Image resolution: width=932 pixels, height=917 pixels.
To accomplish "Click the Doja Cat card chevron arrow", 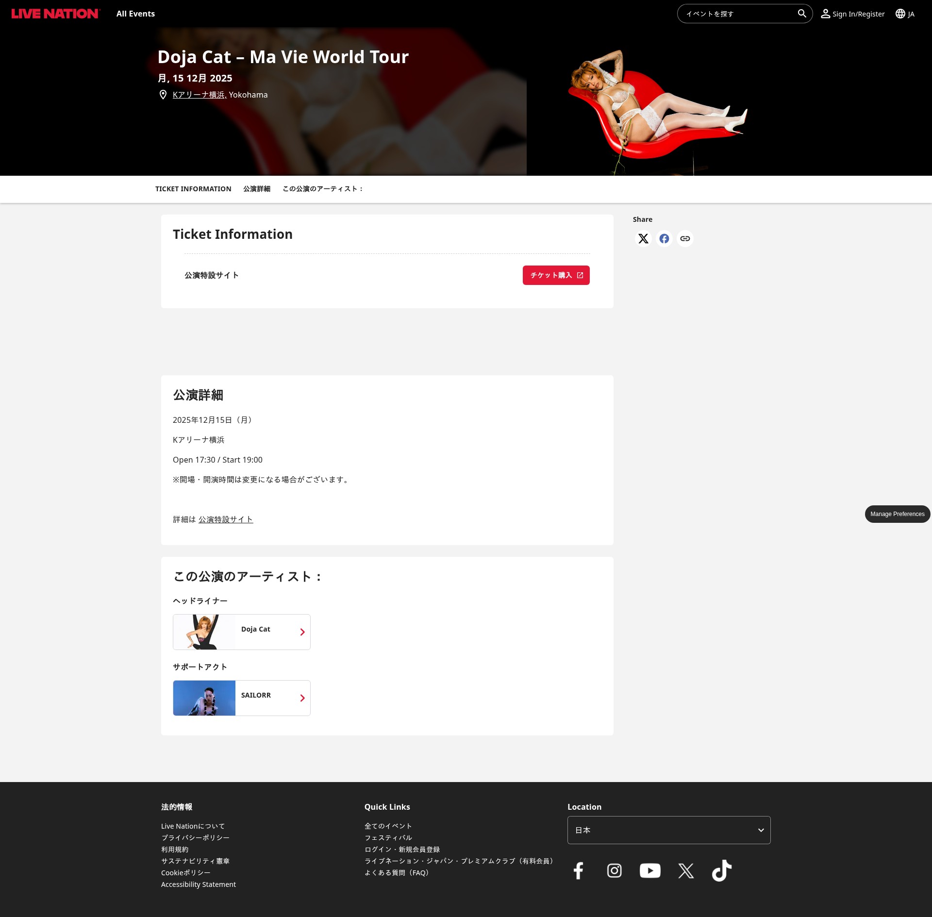I will click(302, 632).
